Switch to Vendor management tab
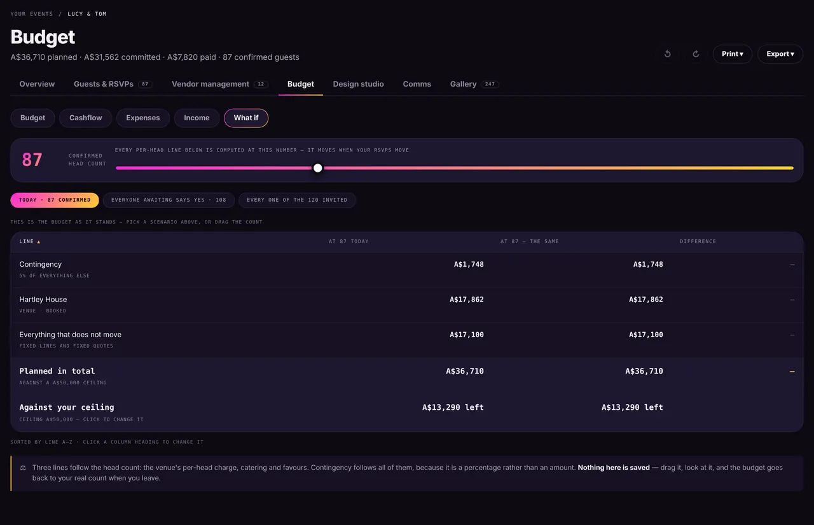Image resolution: width=814 pixels, height=525 pixels. click(219, 84)
